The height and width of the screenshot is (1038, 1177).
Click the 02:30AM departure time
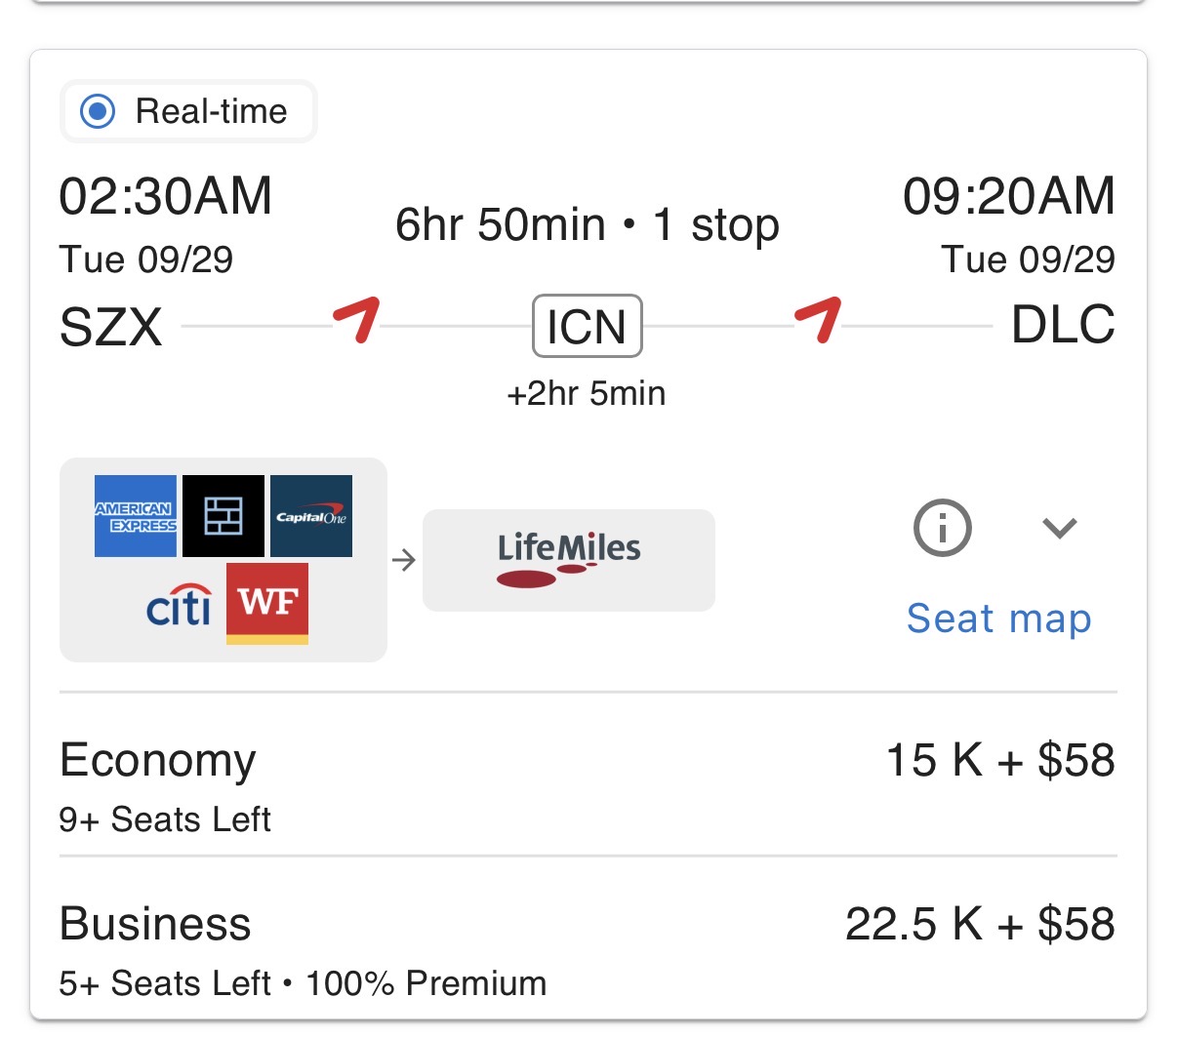tap(166, 196)
